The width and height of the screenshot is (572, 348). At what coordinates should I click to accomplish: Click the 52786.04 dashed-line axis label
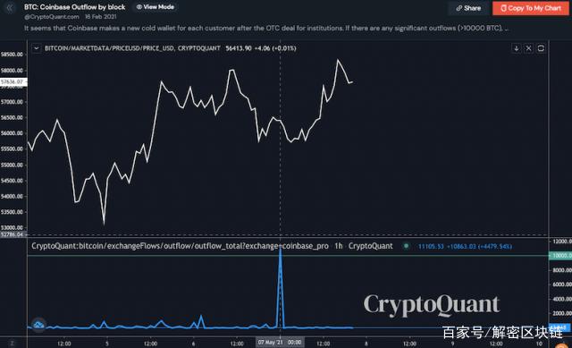pyautogui.click(x=12, y=234)
